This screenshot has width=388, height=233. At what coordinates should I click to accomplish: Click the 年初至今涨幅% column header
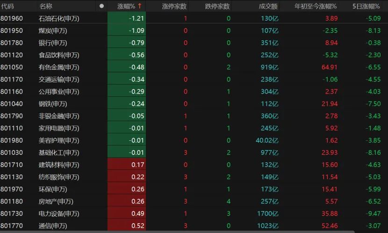click(316, 6)
